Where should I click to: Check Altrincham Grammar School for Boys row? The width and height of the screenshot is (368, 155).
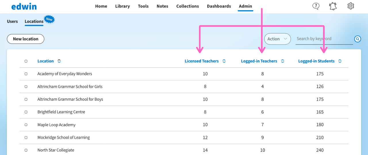26,99
